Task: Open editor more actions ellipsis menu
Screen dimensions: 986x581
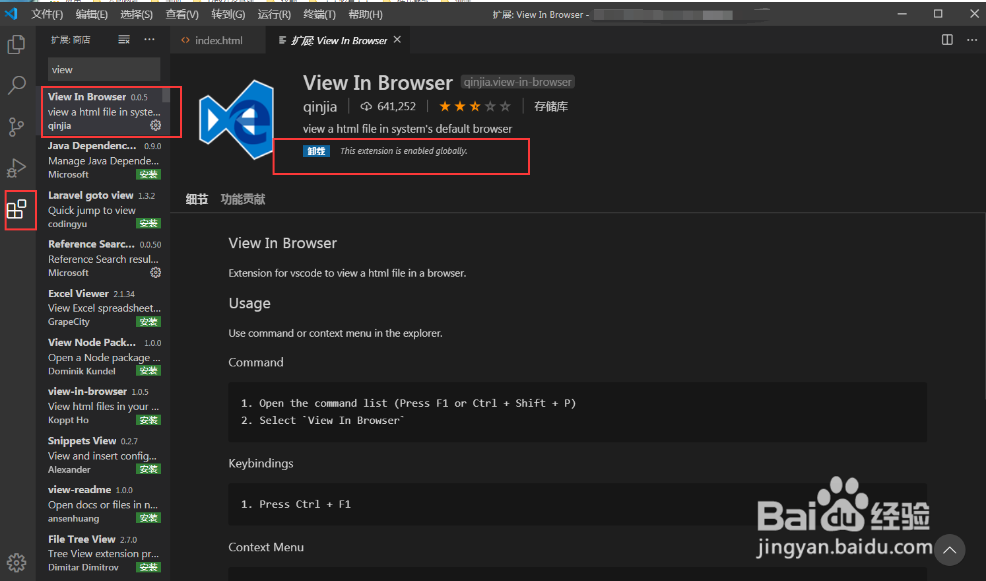Action: (x=972, y=40)
